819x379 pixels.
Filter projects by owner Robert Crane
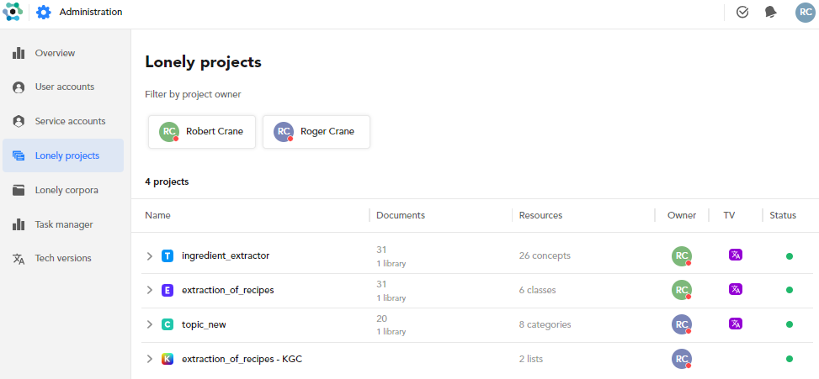pos(202,132)
